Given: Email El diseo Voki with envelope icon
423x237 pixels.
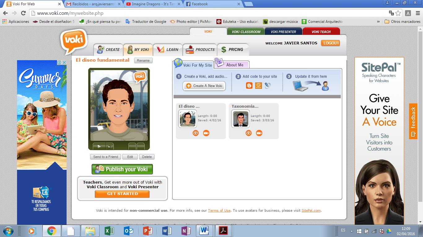Looking at the screenshot, I should pyautogui.click(x=206, y=133).
